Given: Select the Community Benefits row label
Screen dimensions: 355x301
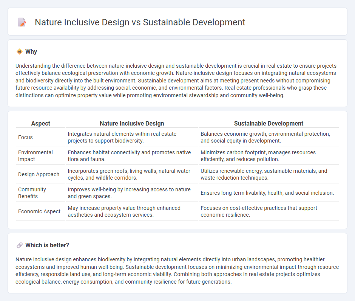Looking at the screenshot, I should coord(32,193).
